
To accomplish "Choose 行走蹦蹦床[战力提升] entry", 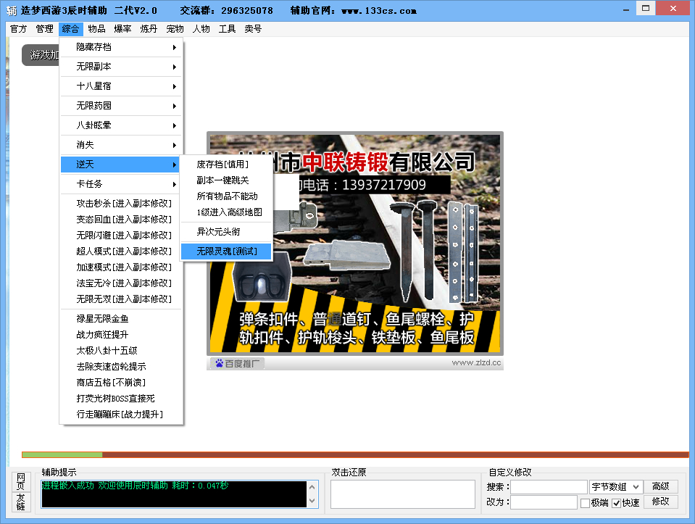I will [121, 415].
